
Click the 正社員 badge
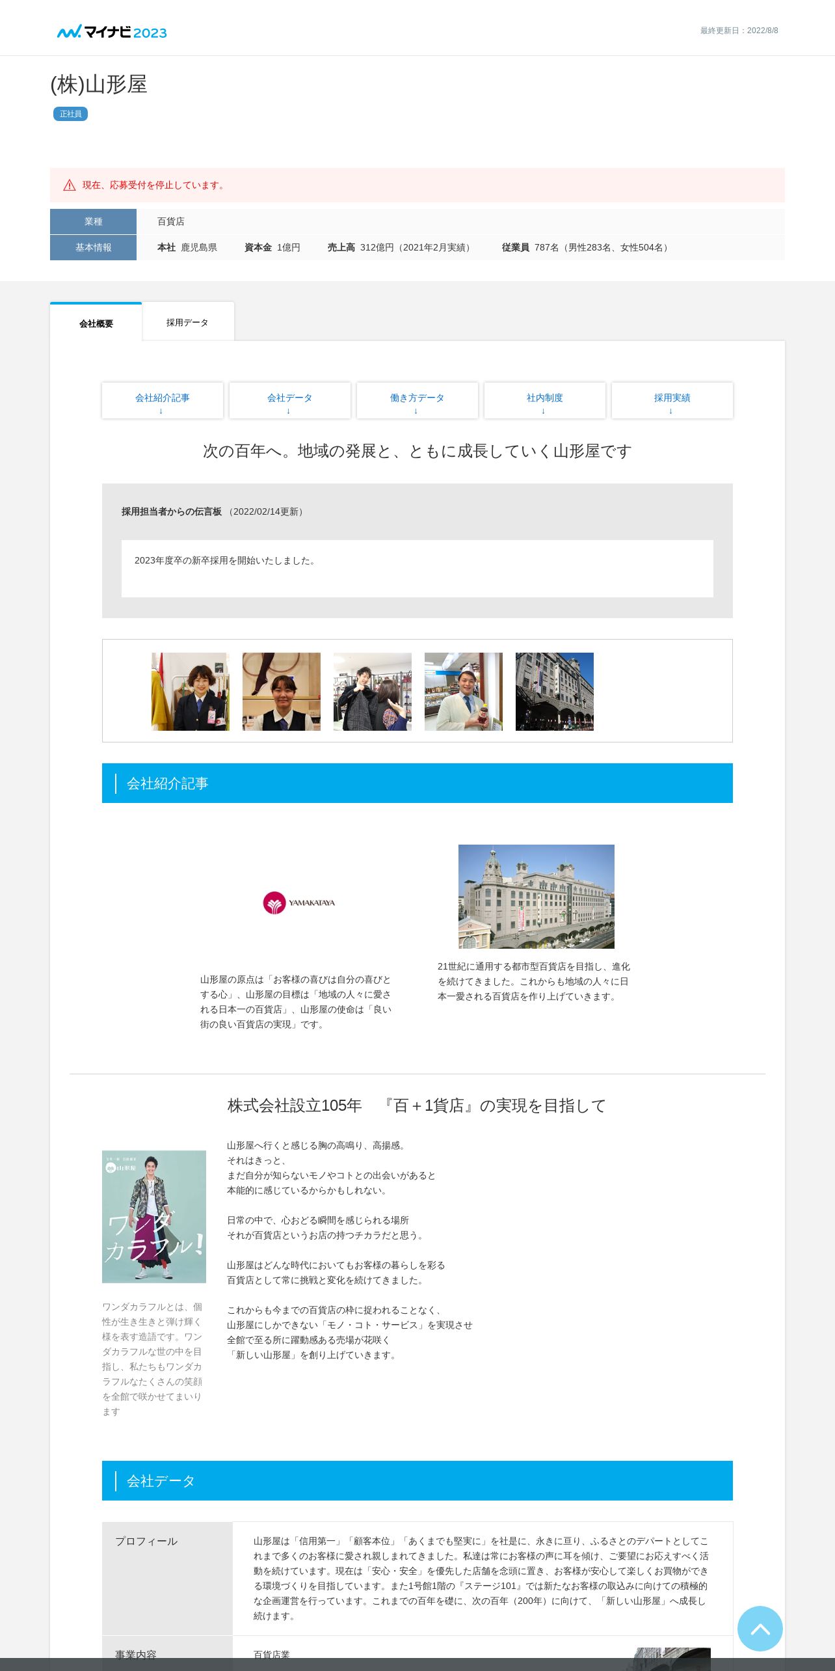(x=70, y=114)
